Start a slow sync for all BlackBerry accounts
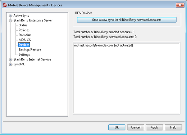 127,20
